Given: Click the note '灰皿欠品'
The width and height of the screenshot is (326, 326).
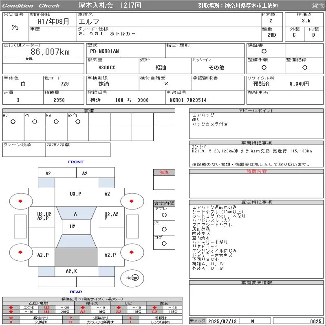Looking at the screenshot, I should tap(201, 229).
